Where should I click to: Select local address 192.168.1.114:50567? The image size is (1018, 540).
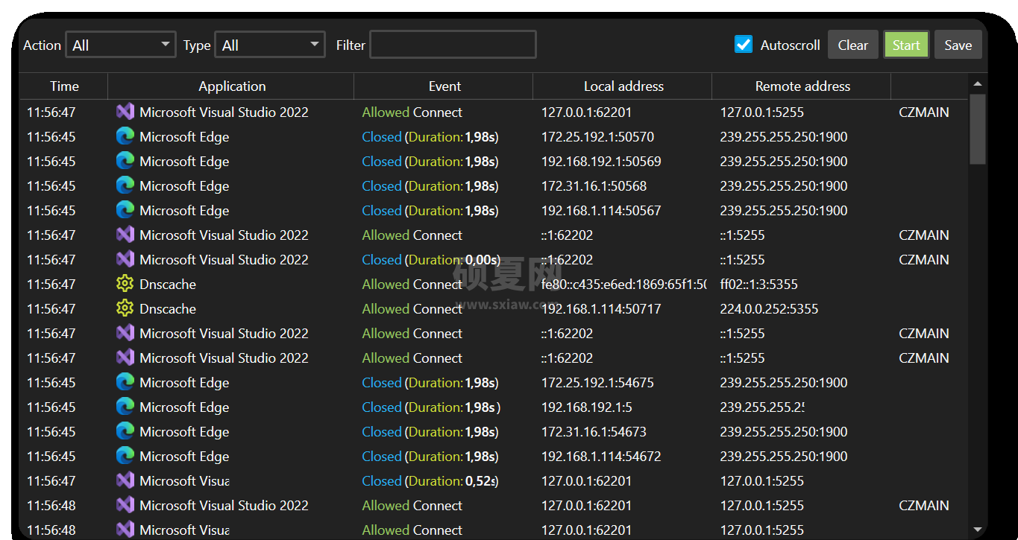601,211
